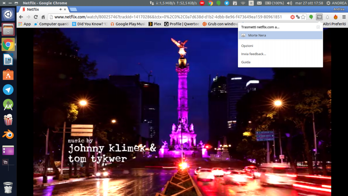Open the Grub con window bookmark

point(220,24)
